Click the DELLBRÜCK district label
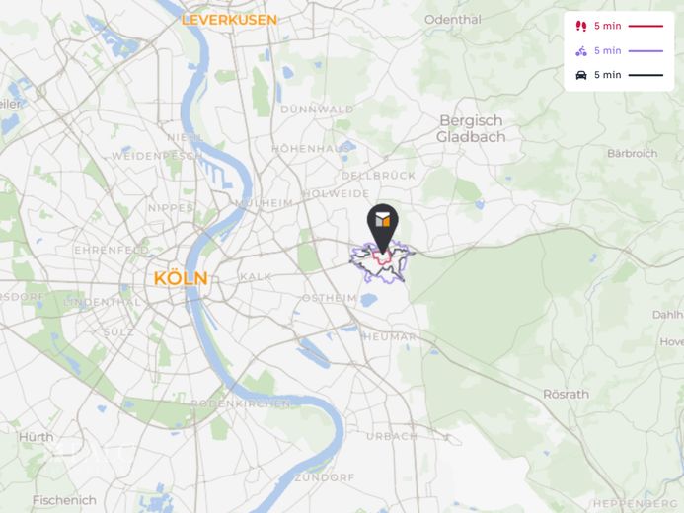 coord(379,176)
